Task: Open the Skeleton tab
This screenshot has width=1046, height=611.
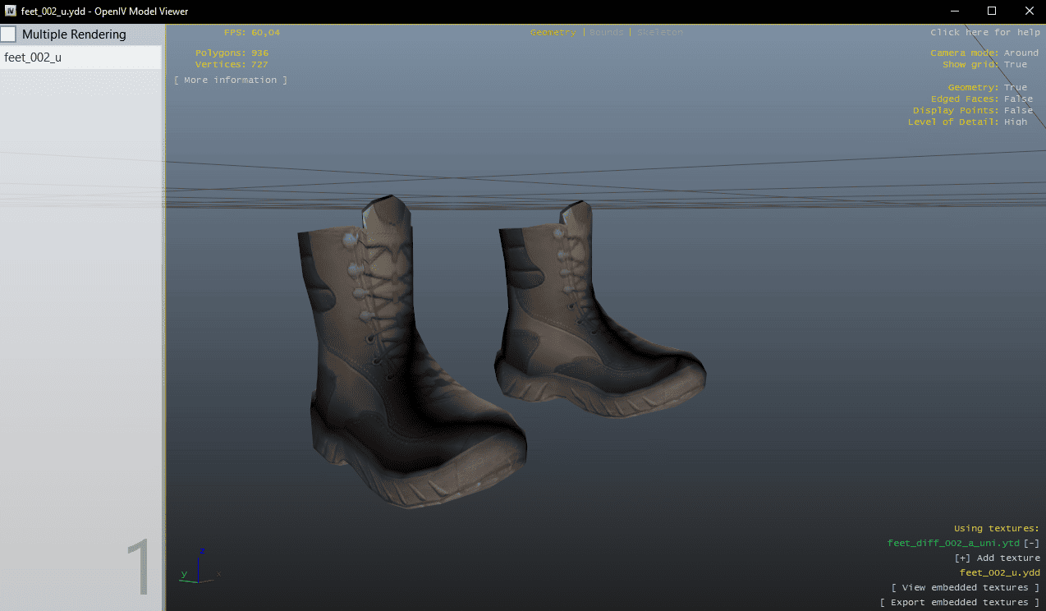Action: tap(659, 32)
